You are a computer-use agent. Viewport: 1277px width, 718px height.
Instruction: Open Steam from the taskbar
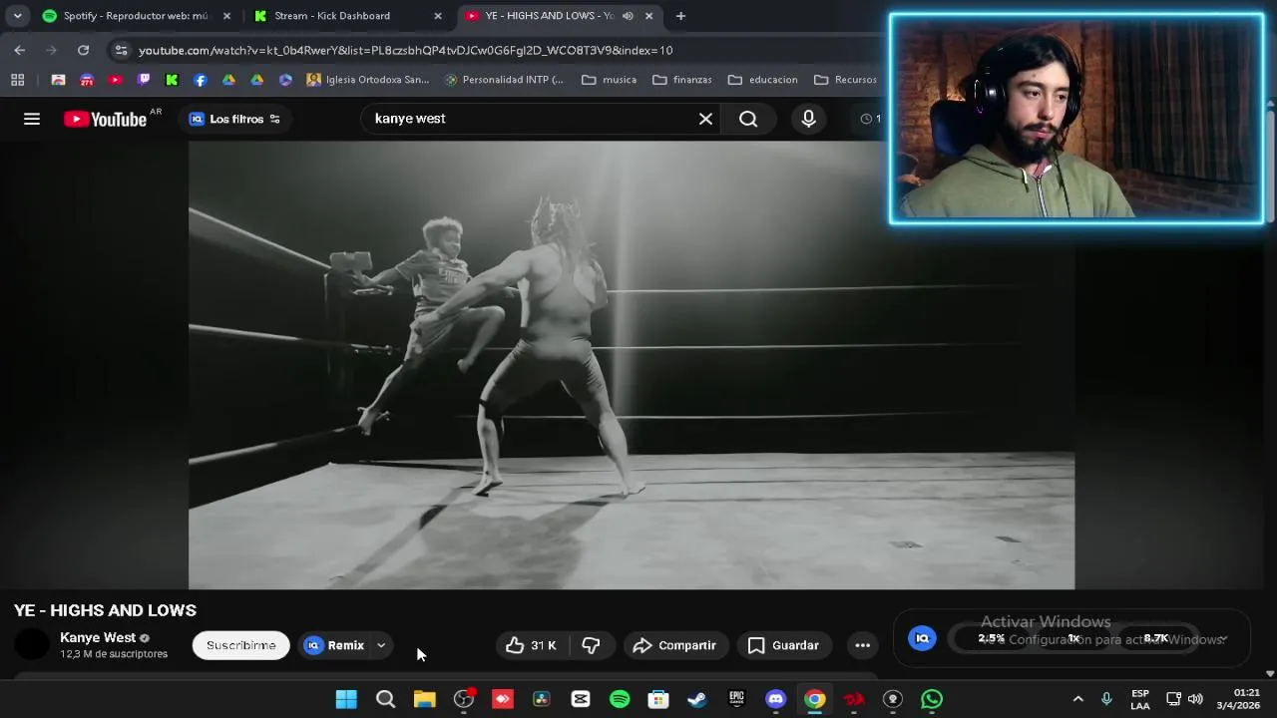pos(697,699)
